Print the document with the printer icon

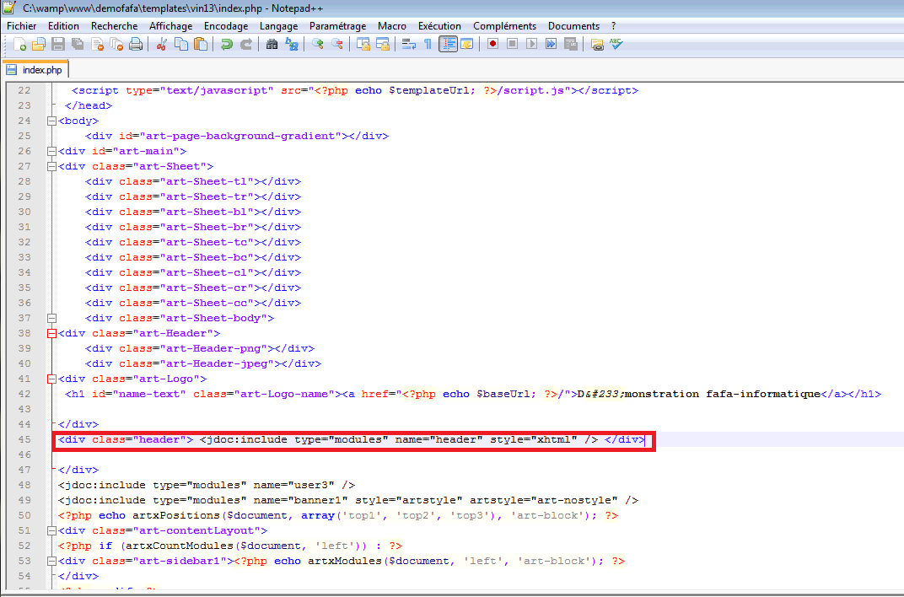coord(136,45)
